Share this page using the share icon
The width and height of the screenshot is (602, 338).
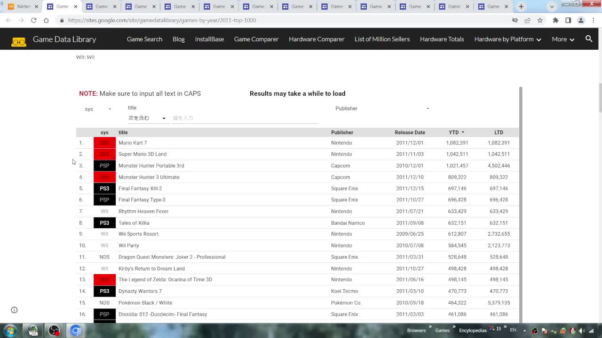point(527,20)
